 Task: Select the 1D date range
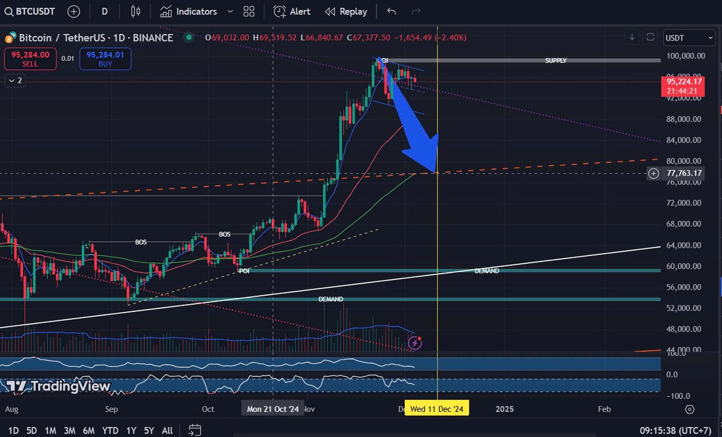pyautogui.click(x=13, y=430)
